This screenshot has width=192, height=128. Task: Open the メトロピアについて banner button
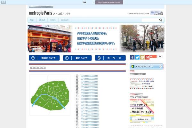[146, 67]
